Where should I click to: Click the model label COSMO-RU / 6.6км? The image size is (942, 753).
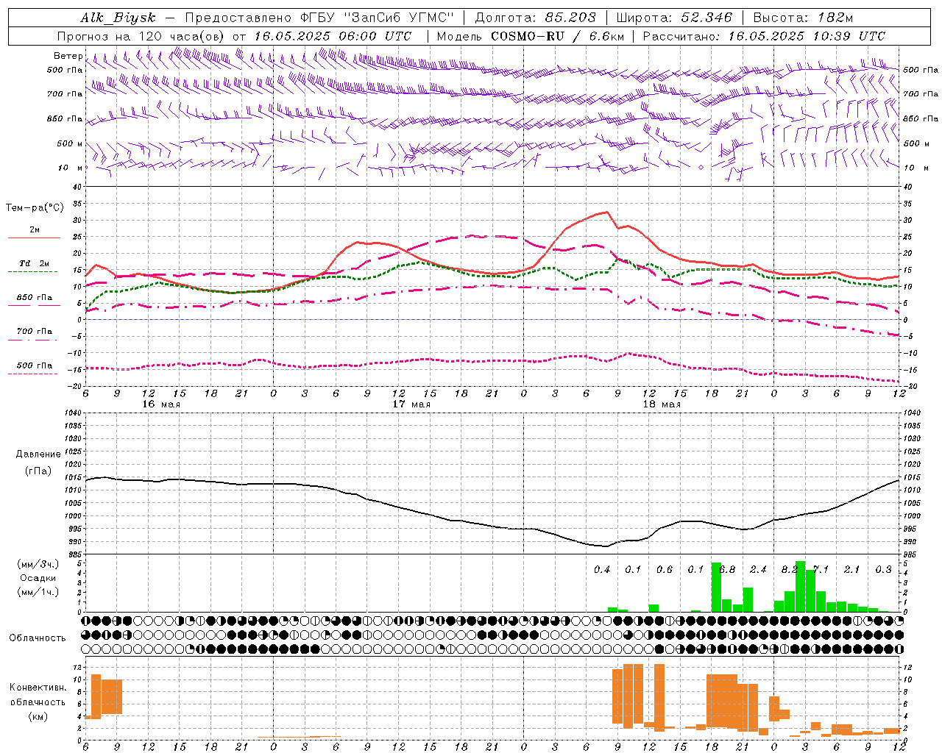[x=557, y=36]
